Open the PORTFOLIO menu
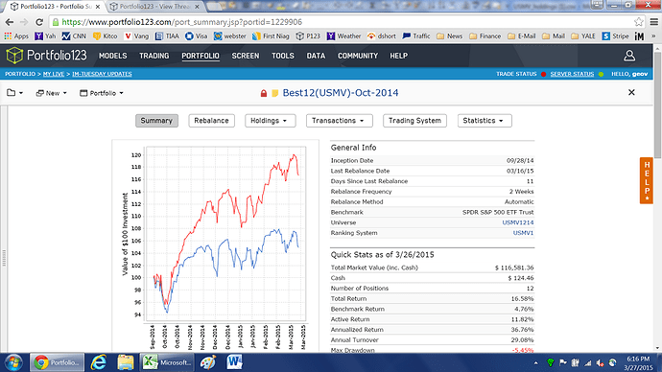The width and height of the screenshot is (662, 372). click(201, 56)
